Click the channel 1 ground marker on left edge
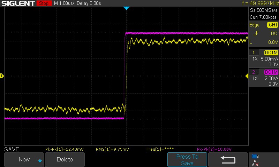The width and height of the screenshot is (279, 167). [x=2, y=76]
